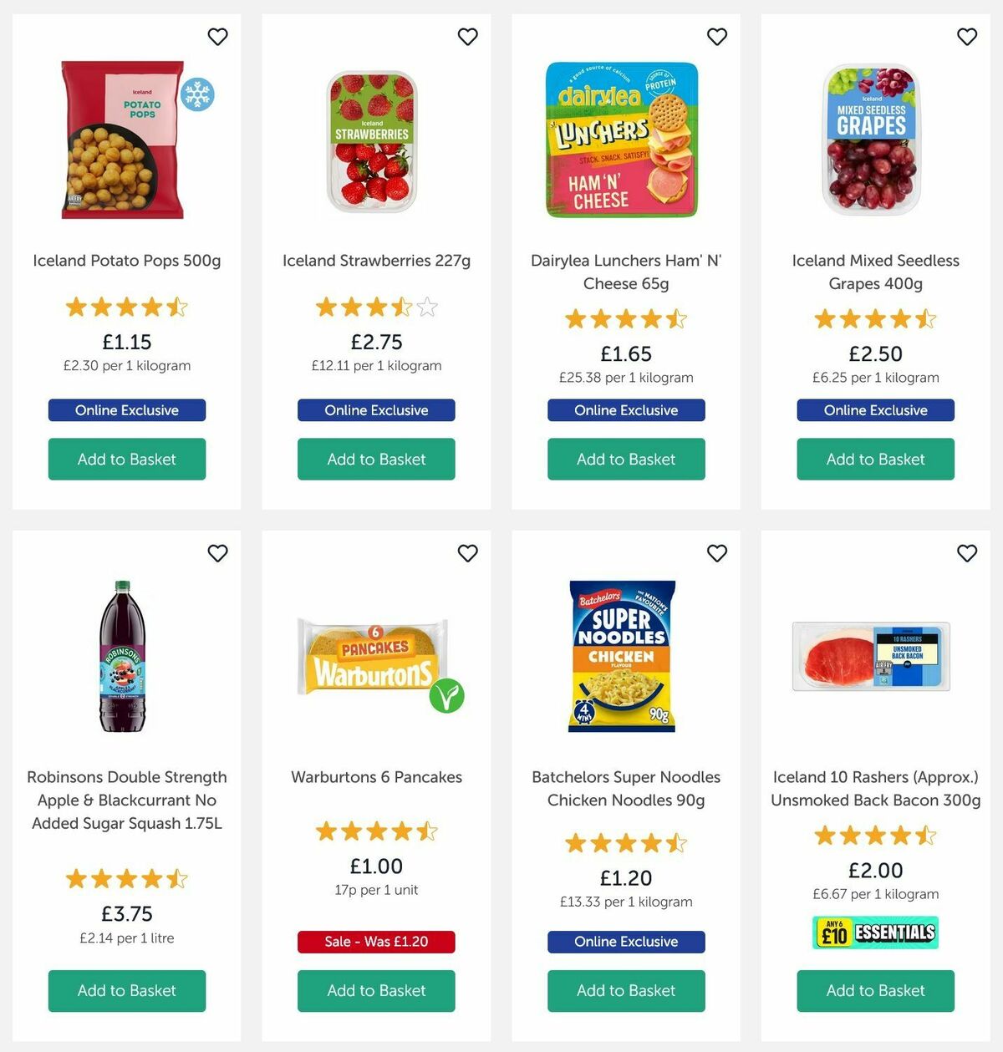
Task: Add Warburtons 6 Pancakes to basket
Action: (x=375, y=991)
